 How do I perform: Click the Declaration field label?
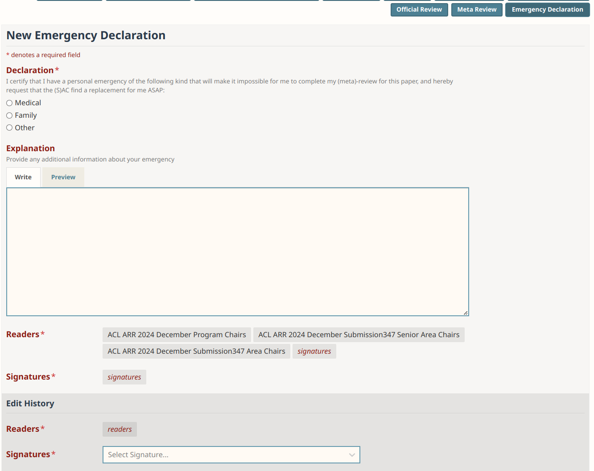pyautogui.click(x=30, y=70)
